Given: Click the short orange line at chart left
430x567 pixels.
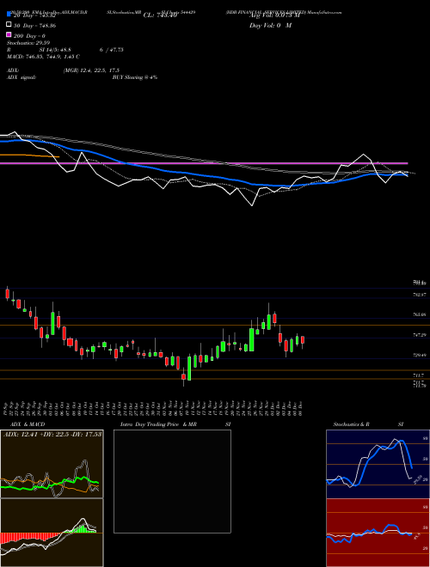Looking at the screenshot, I should point(29,155).
